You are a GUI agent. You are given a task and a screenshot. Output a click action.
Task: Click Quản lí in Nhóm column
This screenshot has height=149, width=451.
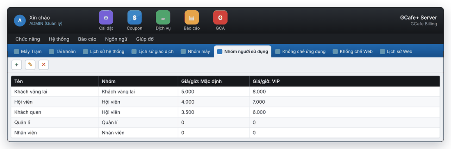coord(138,122)
